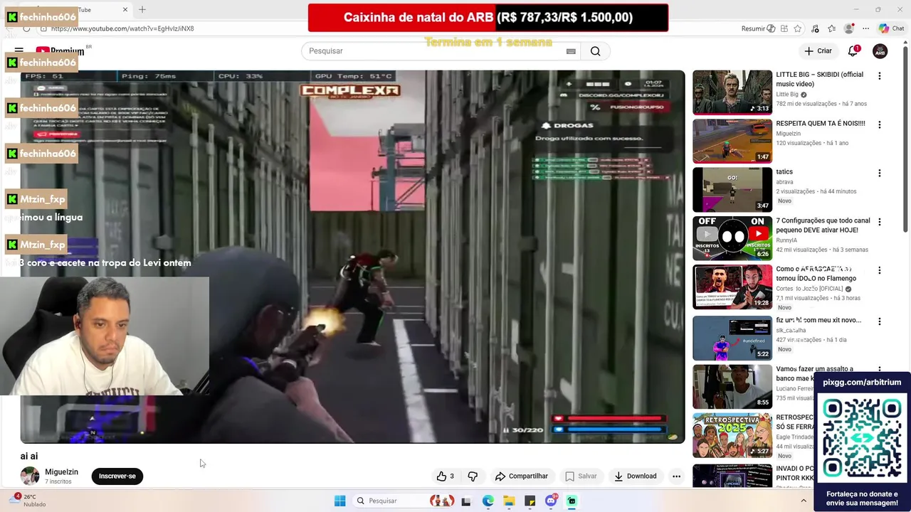This screenshot has width=911, height=512.
Task: Share video with Compartilhar button
Action: [x=522, y=476]
